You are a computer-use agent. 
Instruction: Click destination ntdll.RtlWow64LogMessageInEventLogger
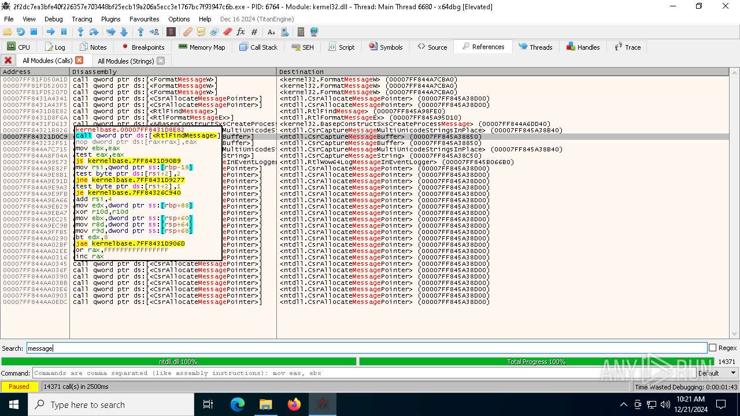[397, 162]
